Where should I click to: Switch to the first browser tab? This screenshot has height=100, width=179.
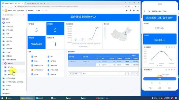point(13,3)
